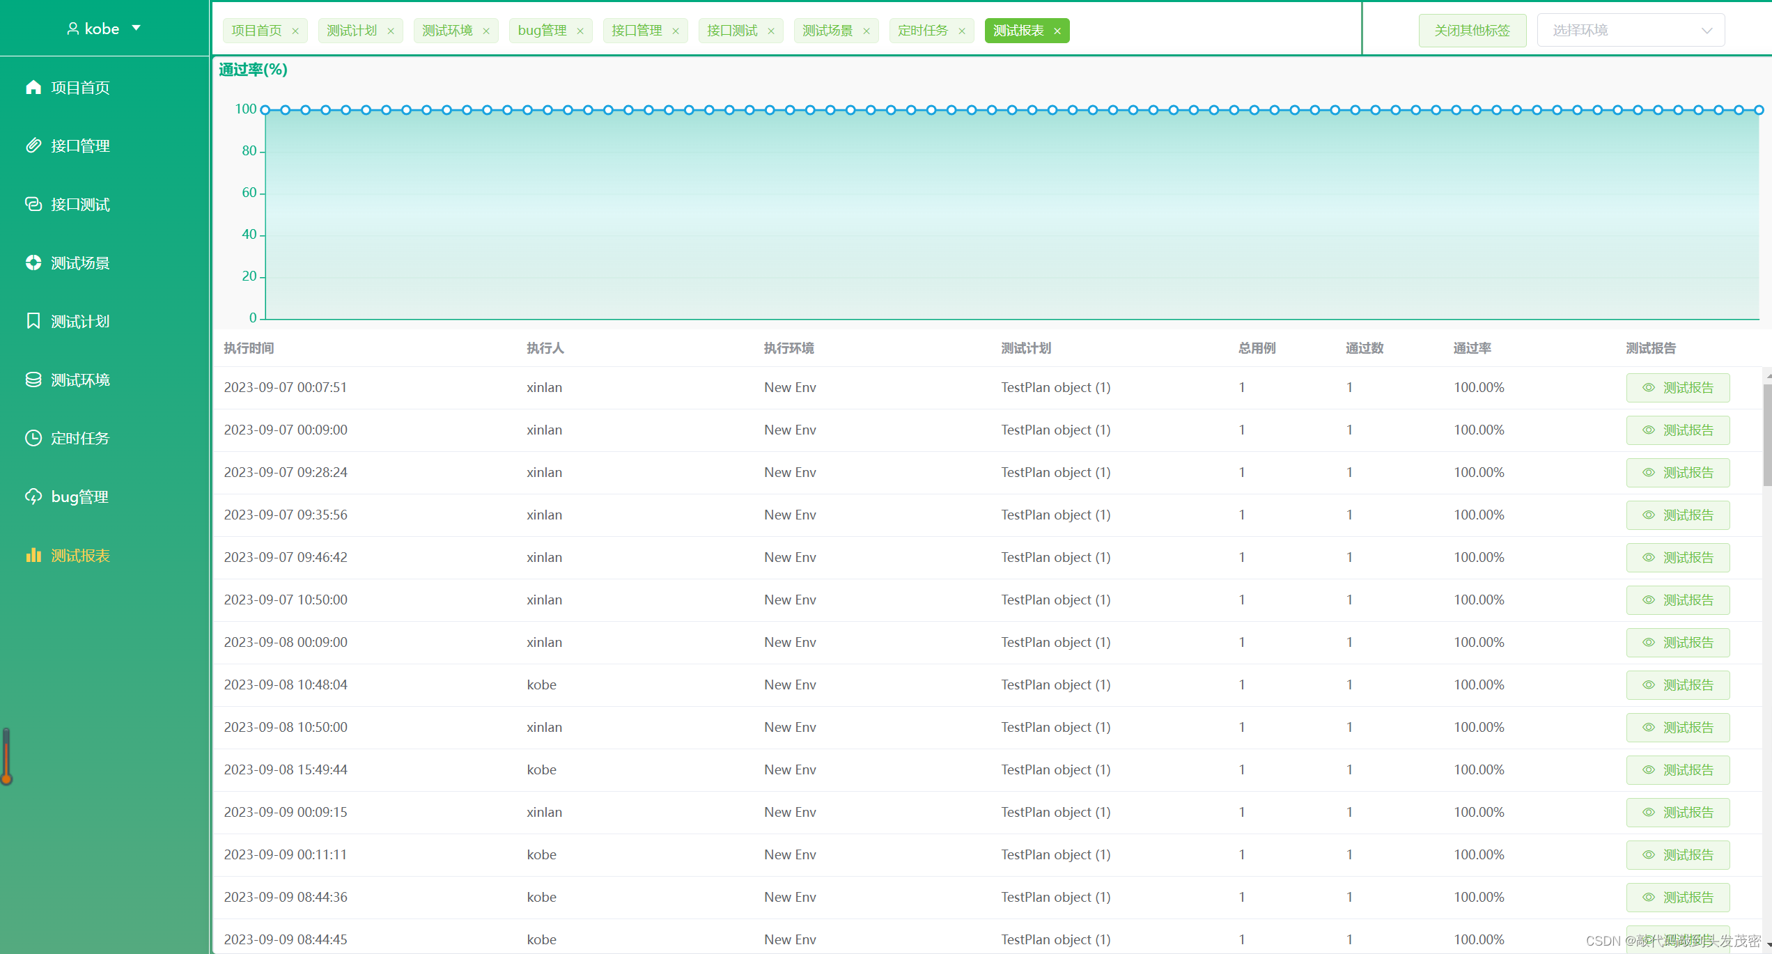View 测试报告 for 2023-09-07 00:07:51 run
Screen dimensions: 1772x954
(1677, 388)
